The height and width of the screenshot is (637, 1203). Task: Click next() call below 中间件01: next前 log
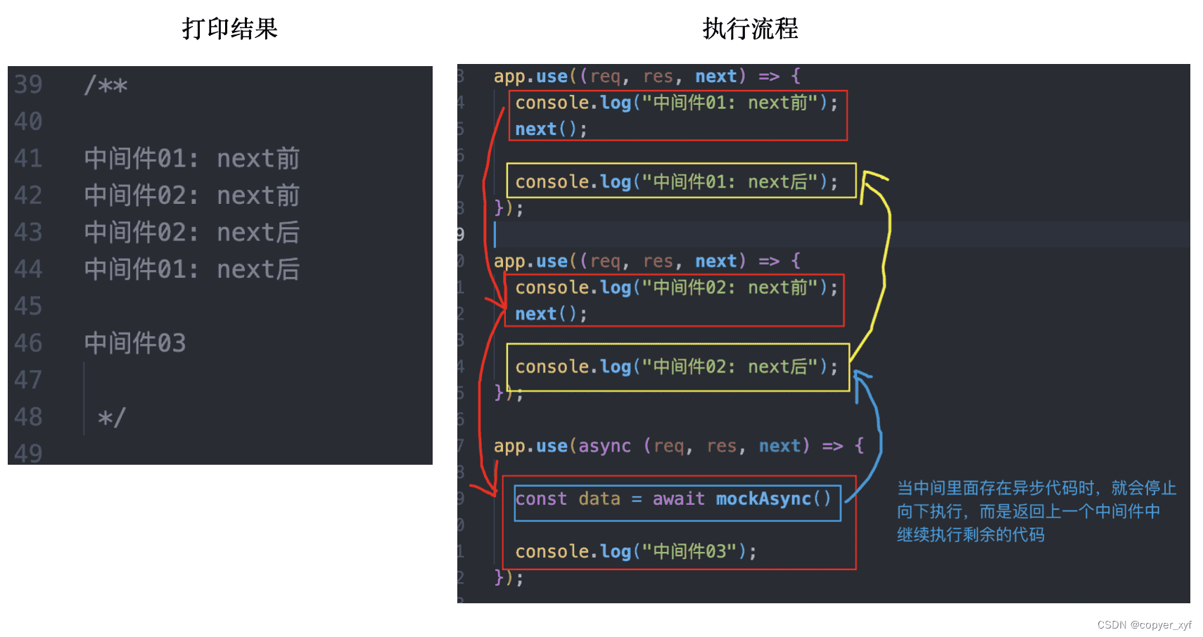[x=550, y=129]
